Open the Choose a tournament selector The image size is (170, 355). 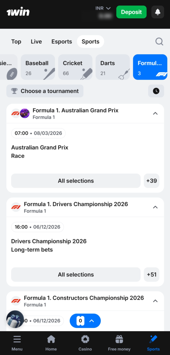(x=45, y=91)
